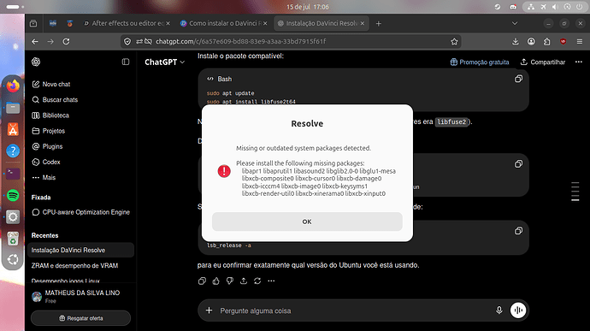Open the system status menu at top right

(554, 7)
